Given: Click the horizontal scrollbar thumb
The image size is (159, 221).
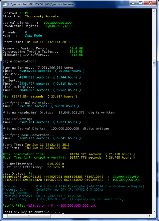Looking at the screenshot, I should coord(29,216).
